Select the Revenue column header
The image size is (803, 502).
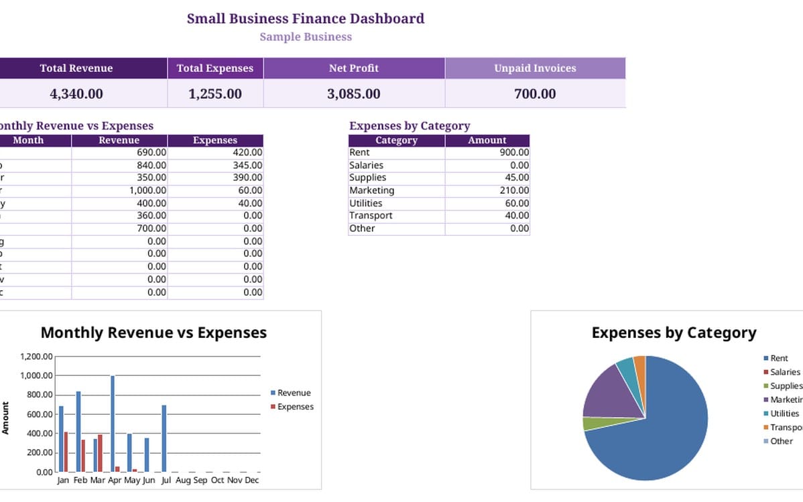[x=119, y=140]
